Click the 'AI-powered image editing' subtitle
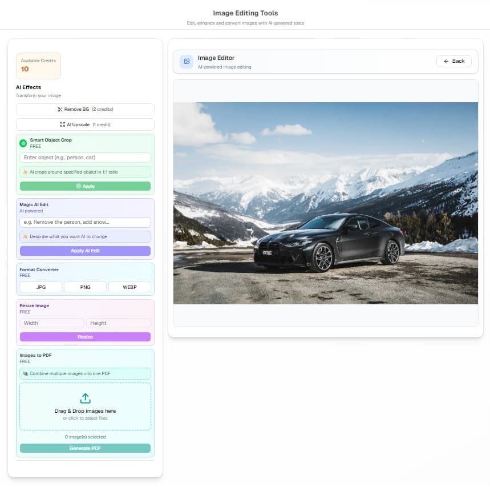The image size is (490, 487). [x=224, y=67]
